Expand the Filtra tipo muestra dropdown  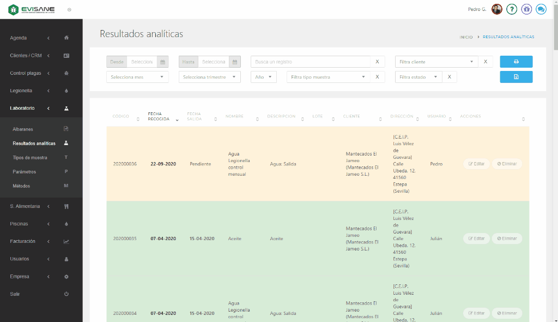pyautogui.click(x=327, y=77)
